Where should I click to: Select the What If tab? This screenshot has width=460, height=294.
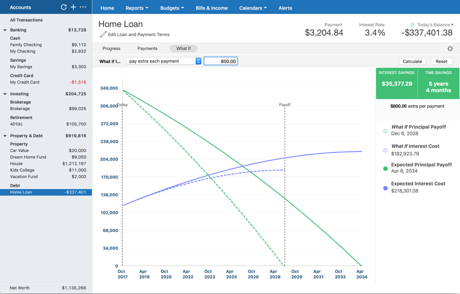pyautogui.click(x=183, y=48)
